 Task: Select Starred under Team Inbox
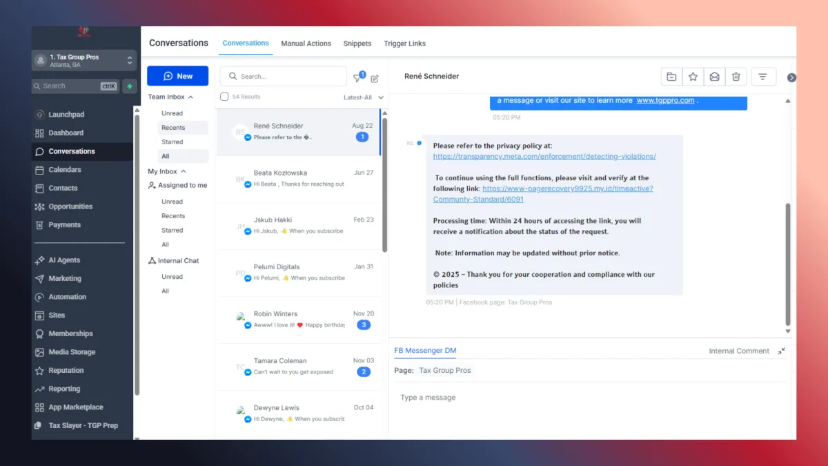[172, 142]
